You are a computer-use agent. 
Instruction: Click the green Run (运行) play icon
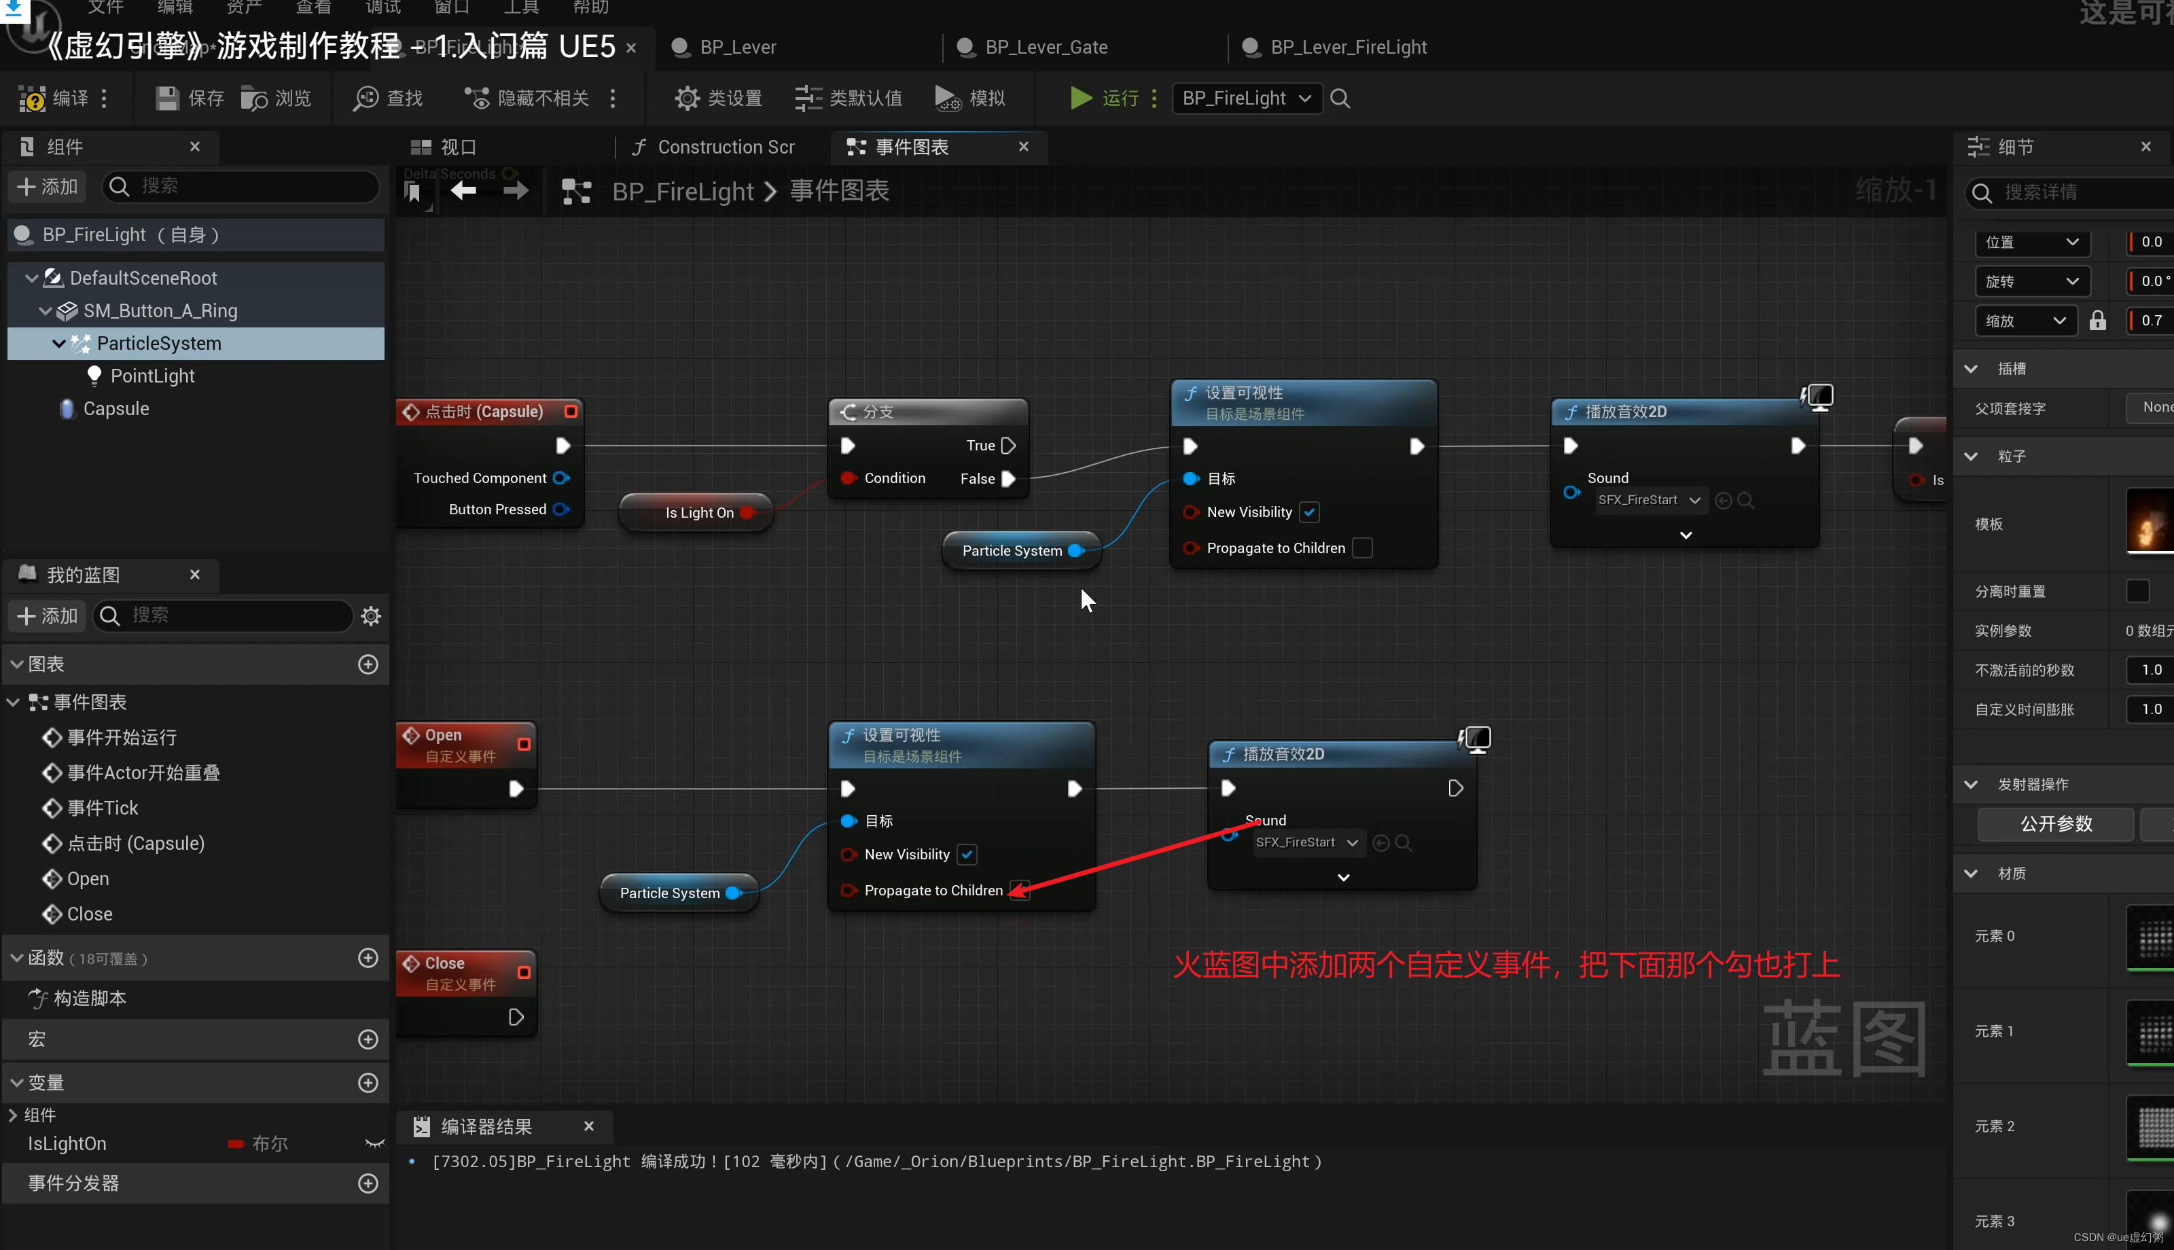(x=1081, y=99)
